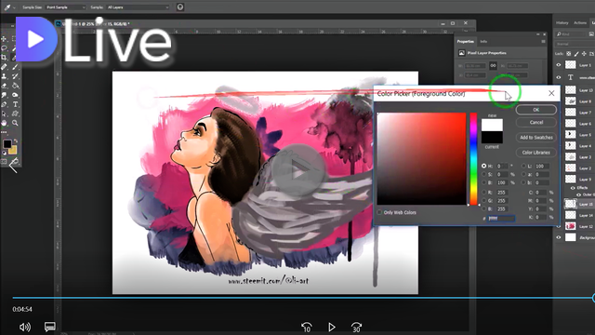Open the Sample Size dropdown
The height and width of the screenshot is (335, 595).
pyautogui.click(x=65, y=7)
